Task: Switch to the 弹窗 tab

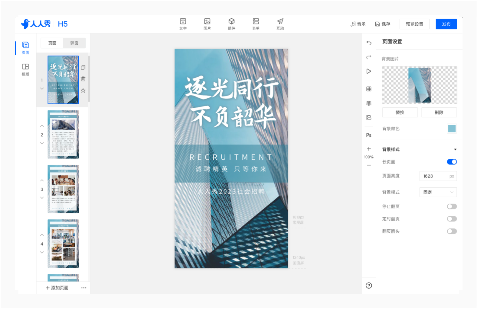Action: tap(74, 43)
